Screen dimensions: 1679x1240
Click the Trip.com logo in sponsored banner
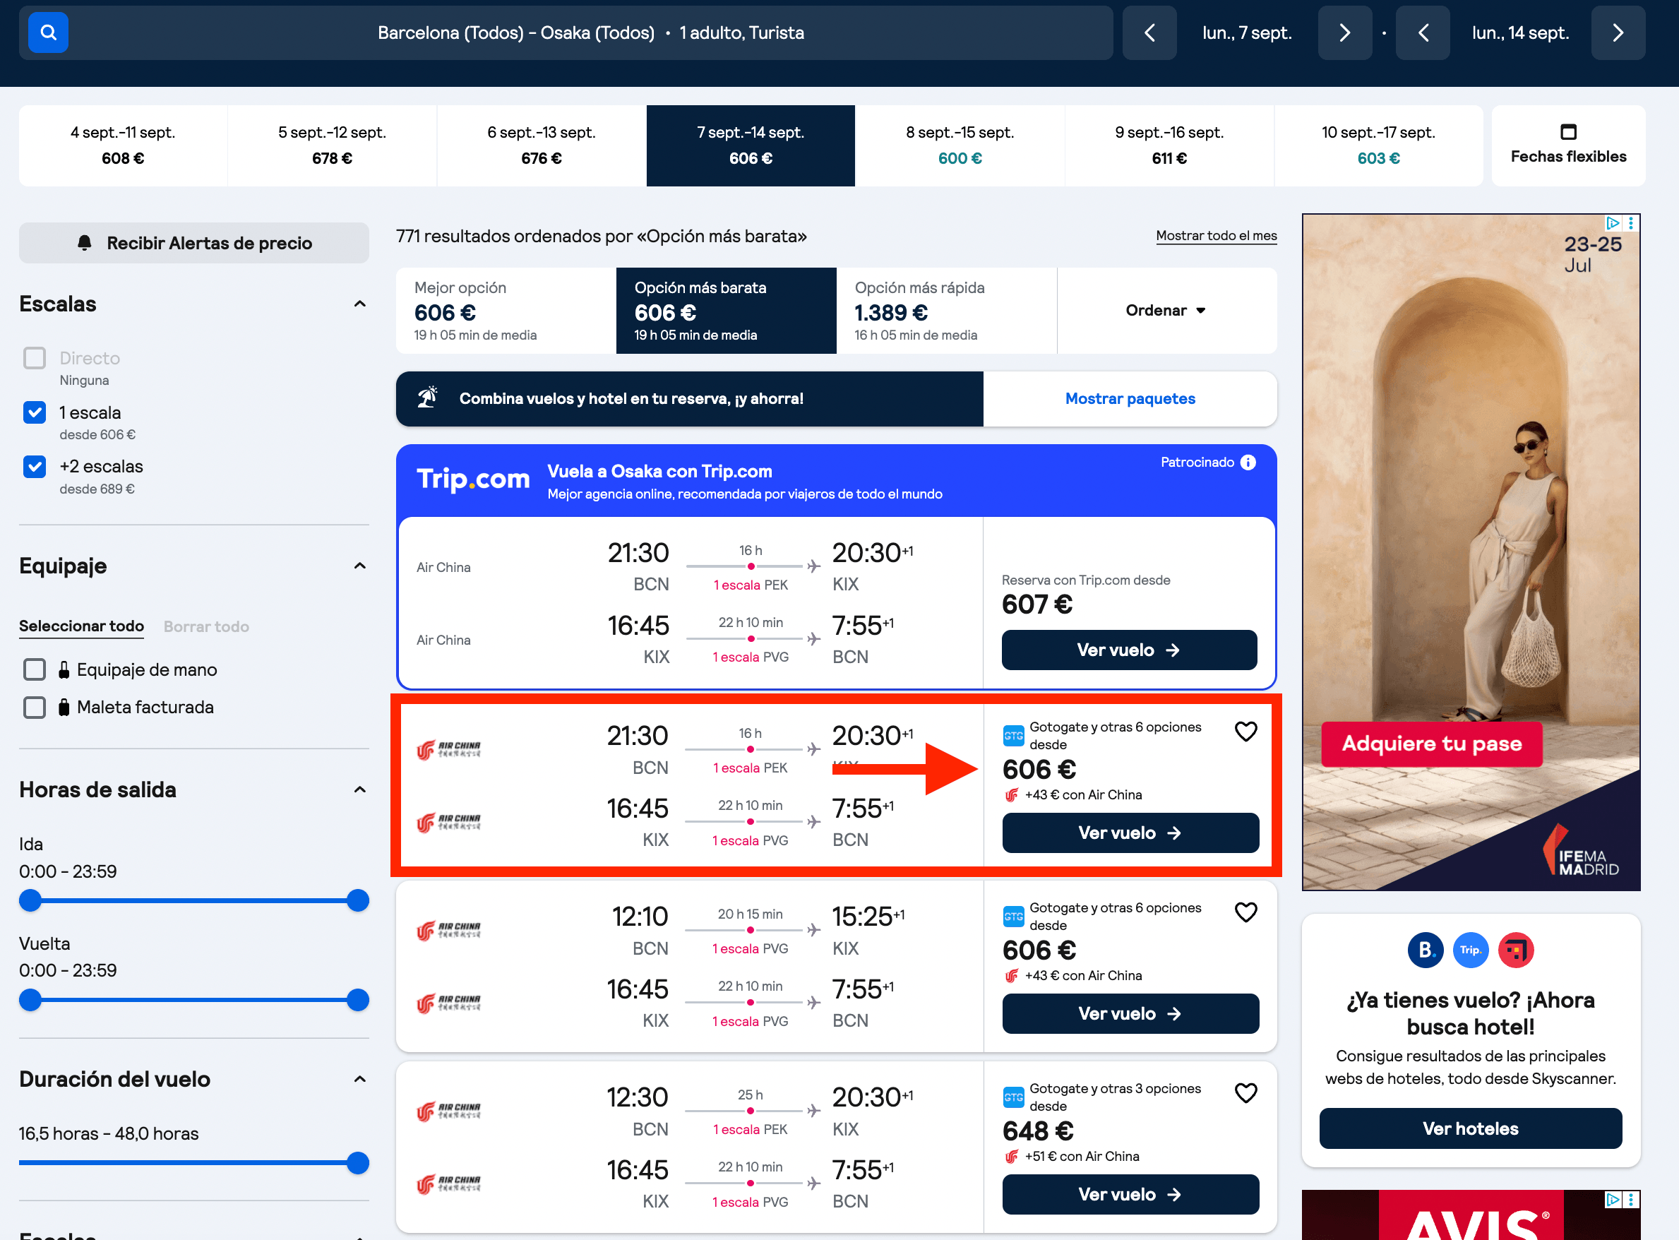pyautogui.click(x=473, y=479)
